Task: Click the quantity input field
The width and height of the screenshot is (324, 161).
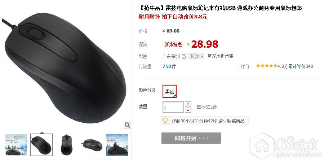Action: pyautogui.click(x=173, y=107)
